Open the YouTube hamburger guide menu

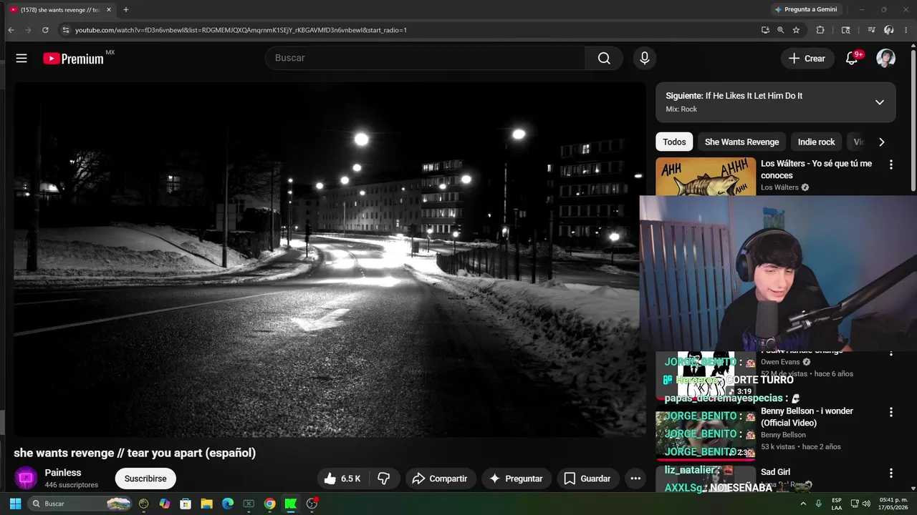(x=21, y=58)
